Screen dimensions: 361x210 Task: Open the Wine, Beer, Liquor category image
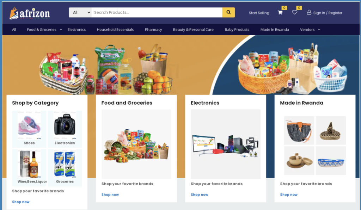click(x=29, y=164)
